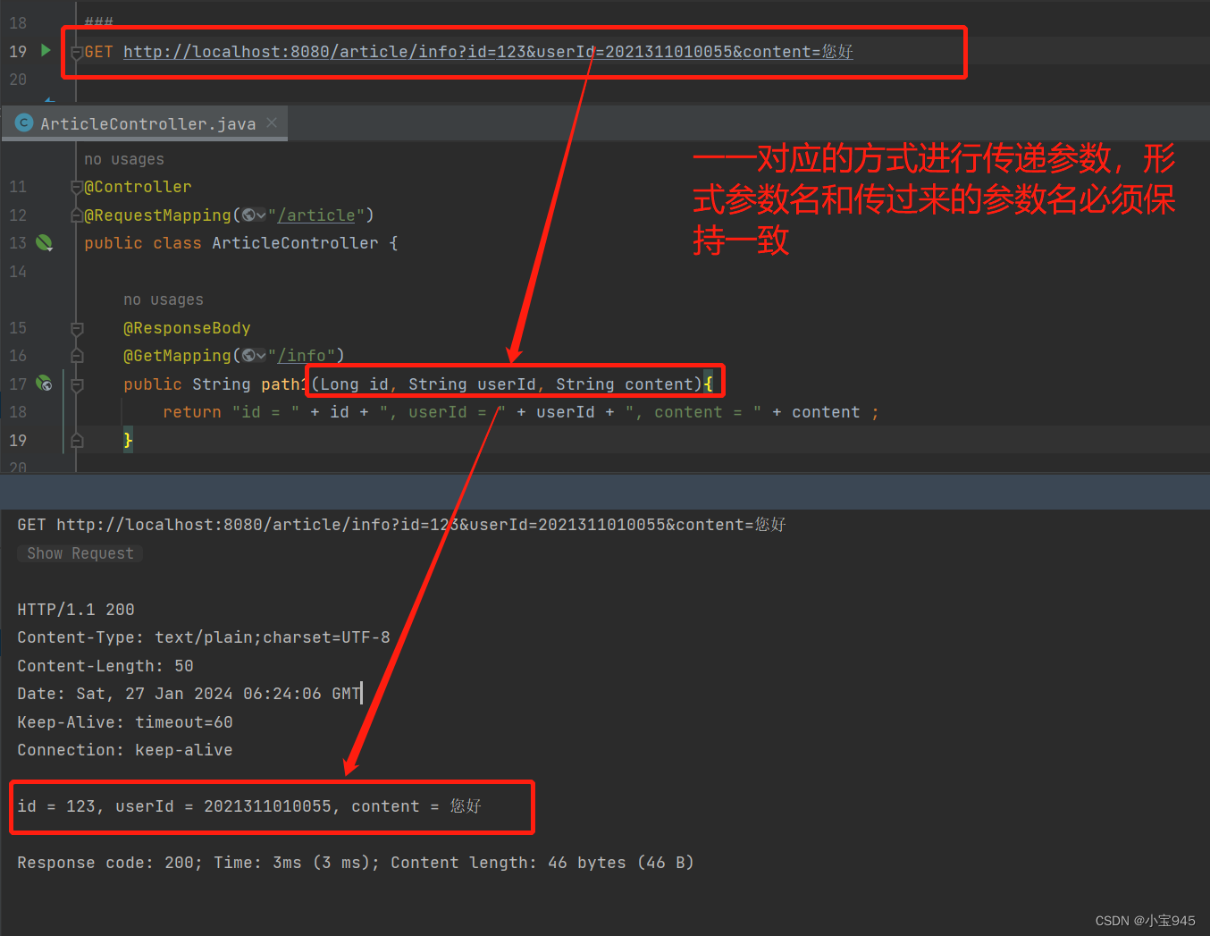
Task: Collapse the @Controller annotation fold marker
Action: click(77, 187)
